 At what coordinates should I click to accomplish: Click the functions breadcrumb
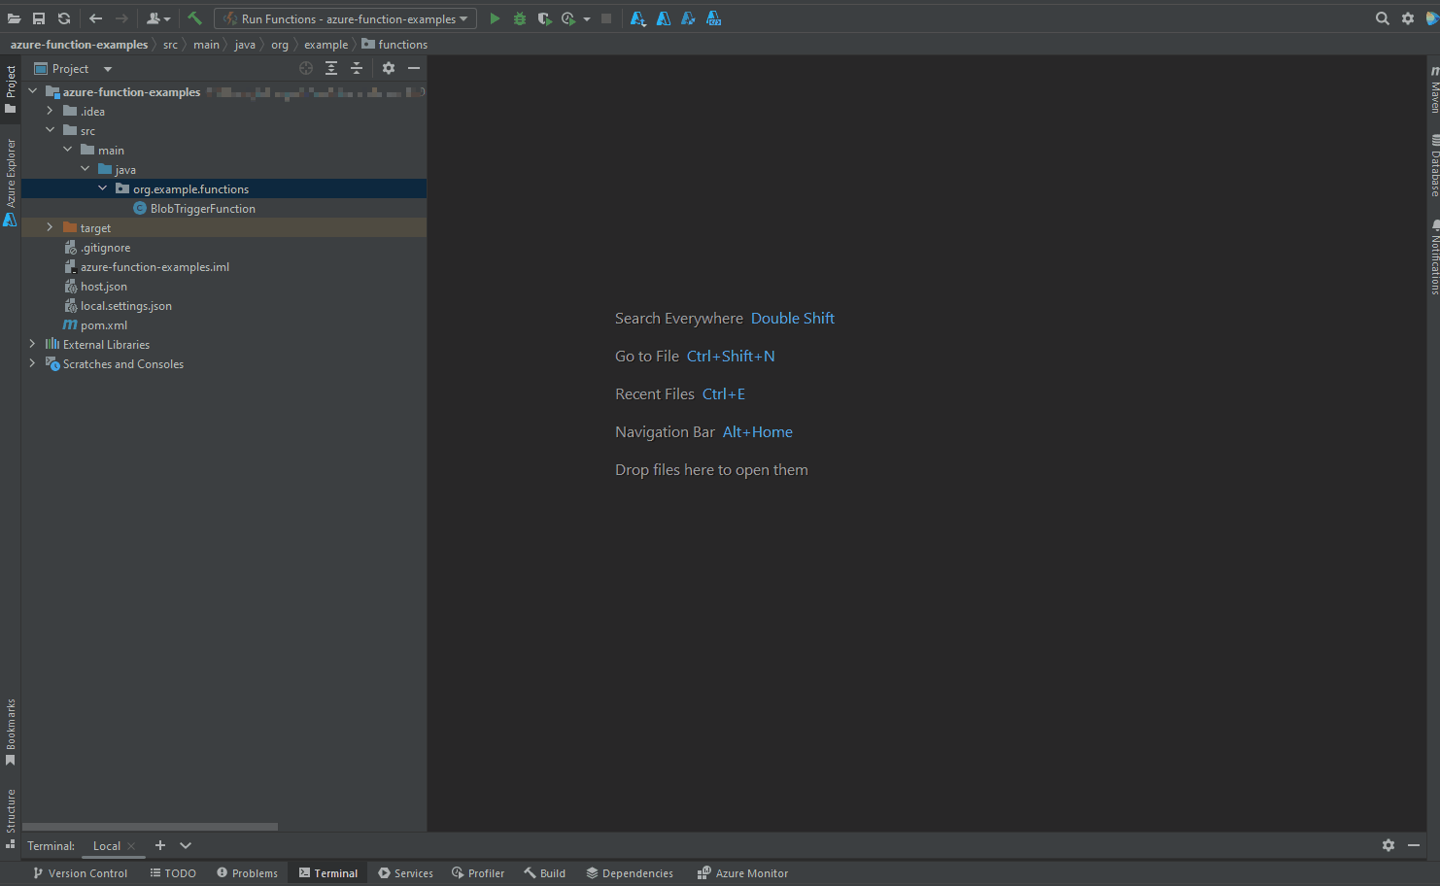[394, 45]
